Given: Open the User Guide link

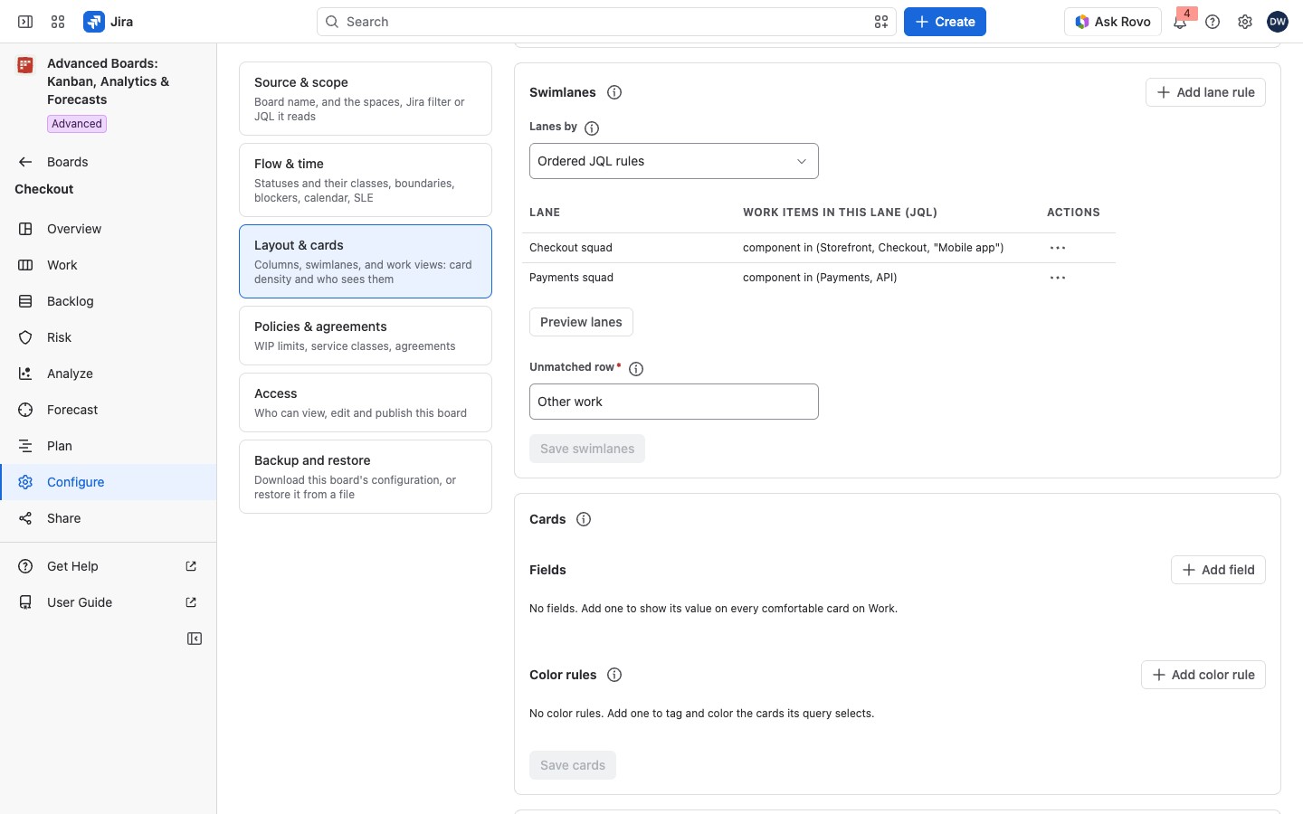Looking at the screenshot, I should click(109, 602).
